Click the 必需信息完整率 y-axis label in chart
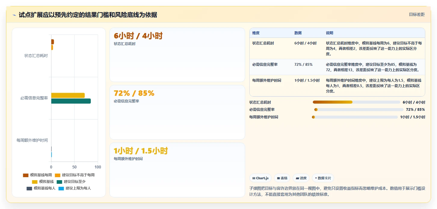 (x=34, y=98)
